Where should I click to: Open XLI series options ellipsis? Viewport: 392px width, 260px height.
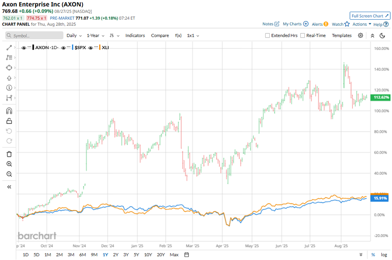pyautogui.click(x=96, y=47)
